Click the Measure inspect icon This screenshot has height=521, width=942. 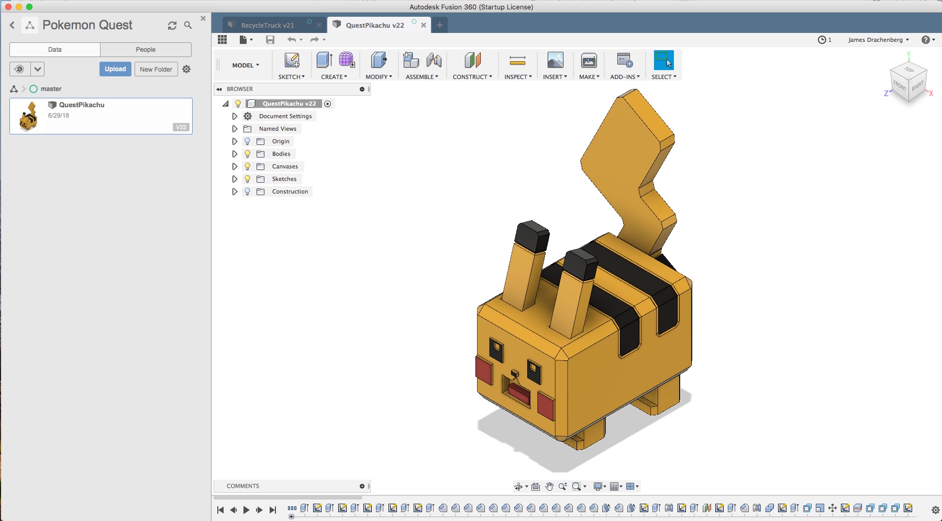(517, 61)
